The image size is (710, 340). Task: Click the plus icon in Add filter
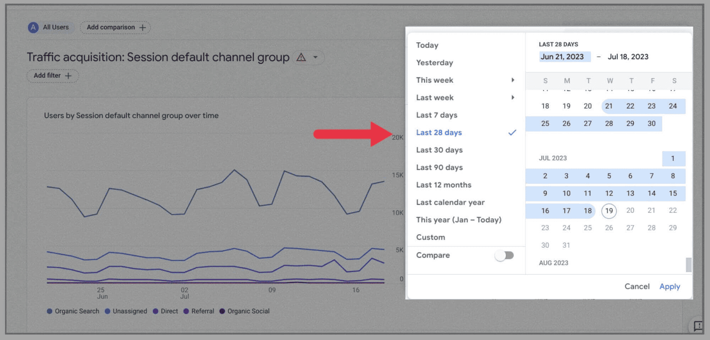[68, 76]
